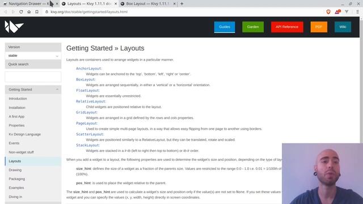This screenshot has width=363, height=204.
Task: Open Kv Design Language in sidebar
Action: click(25, 134)
